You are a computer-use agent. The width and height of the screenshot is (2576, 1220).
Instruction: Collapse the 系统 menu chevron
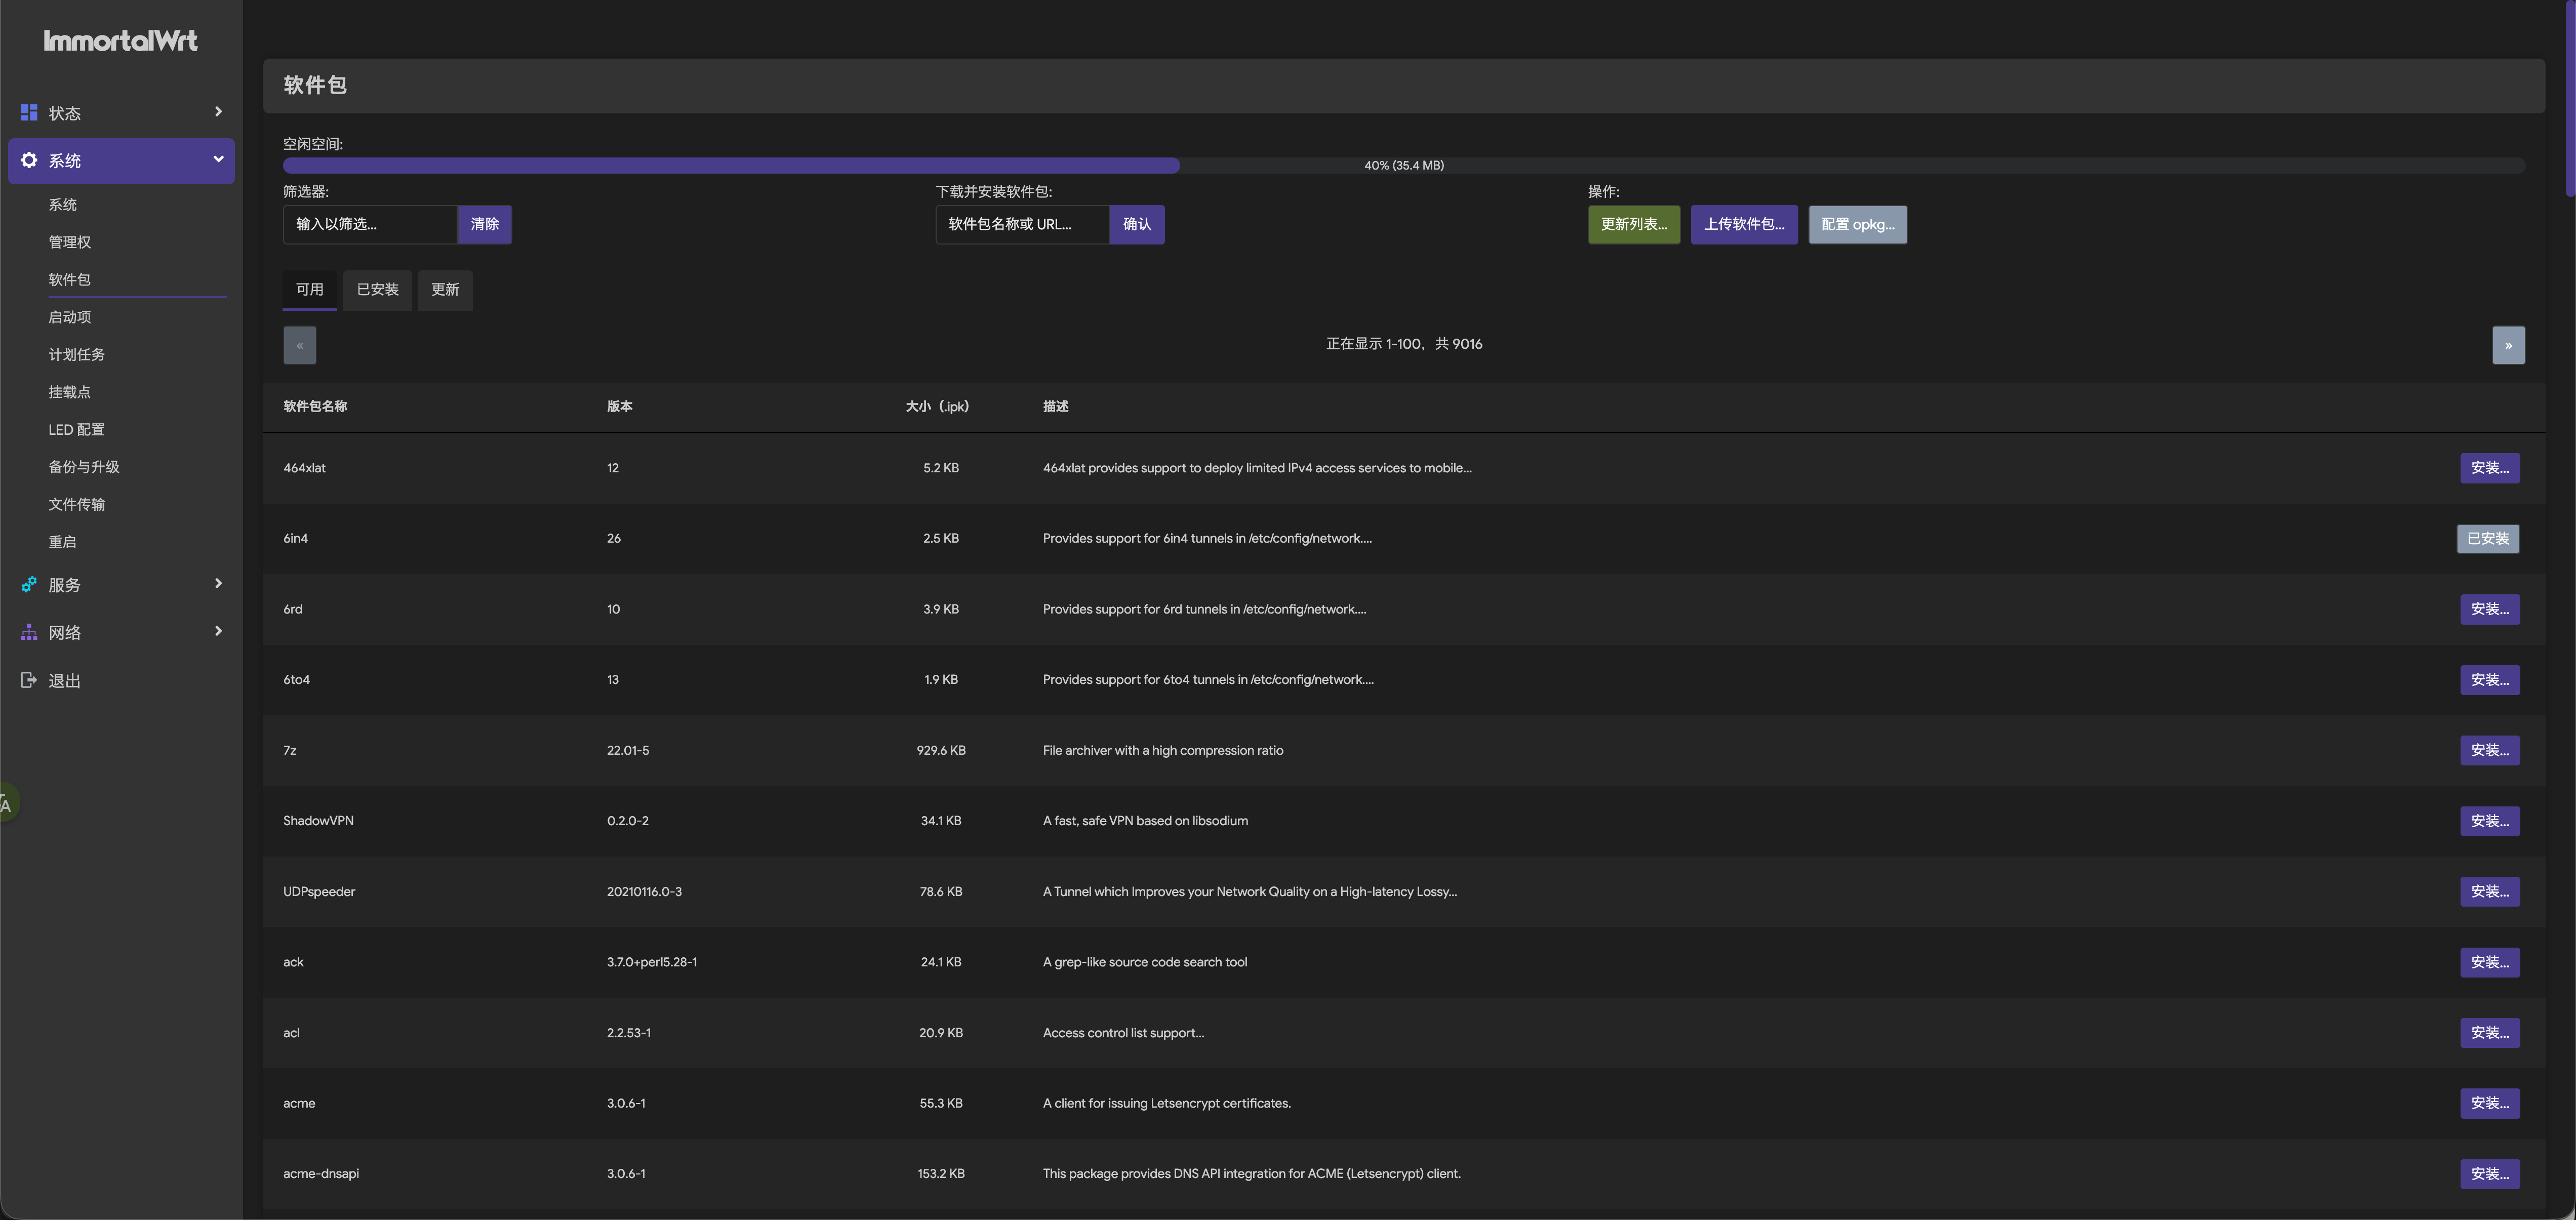pos(218,159)
